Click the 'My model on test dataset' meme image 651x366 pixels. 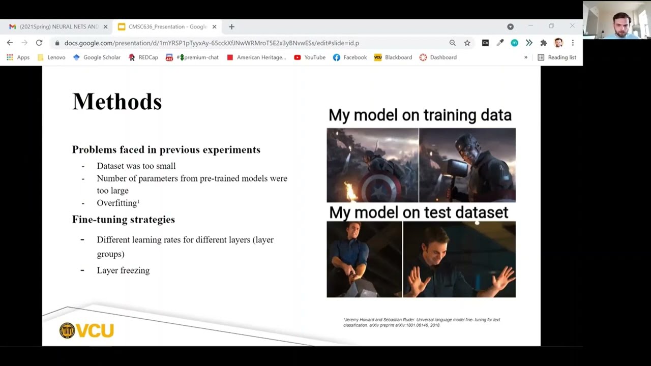[421, 259]
